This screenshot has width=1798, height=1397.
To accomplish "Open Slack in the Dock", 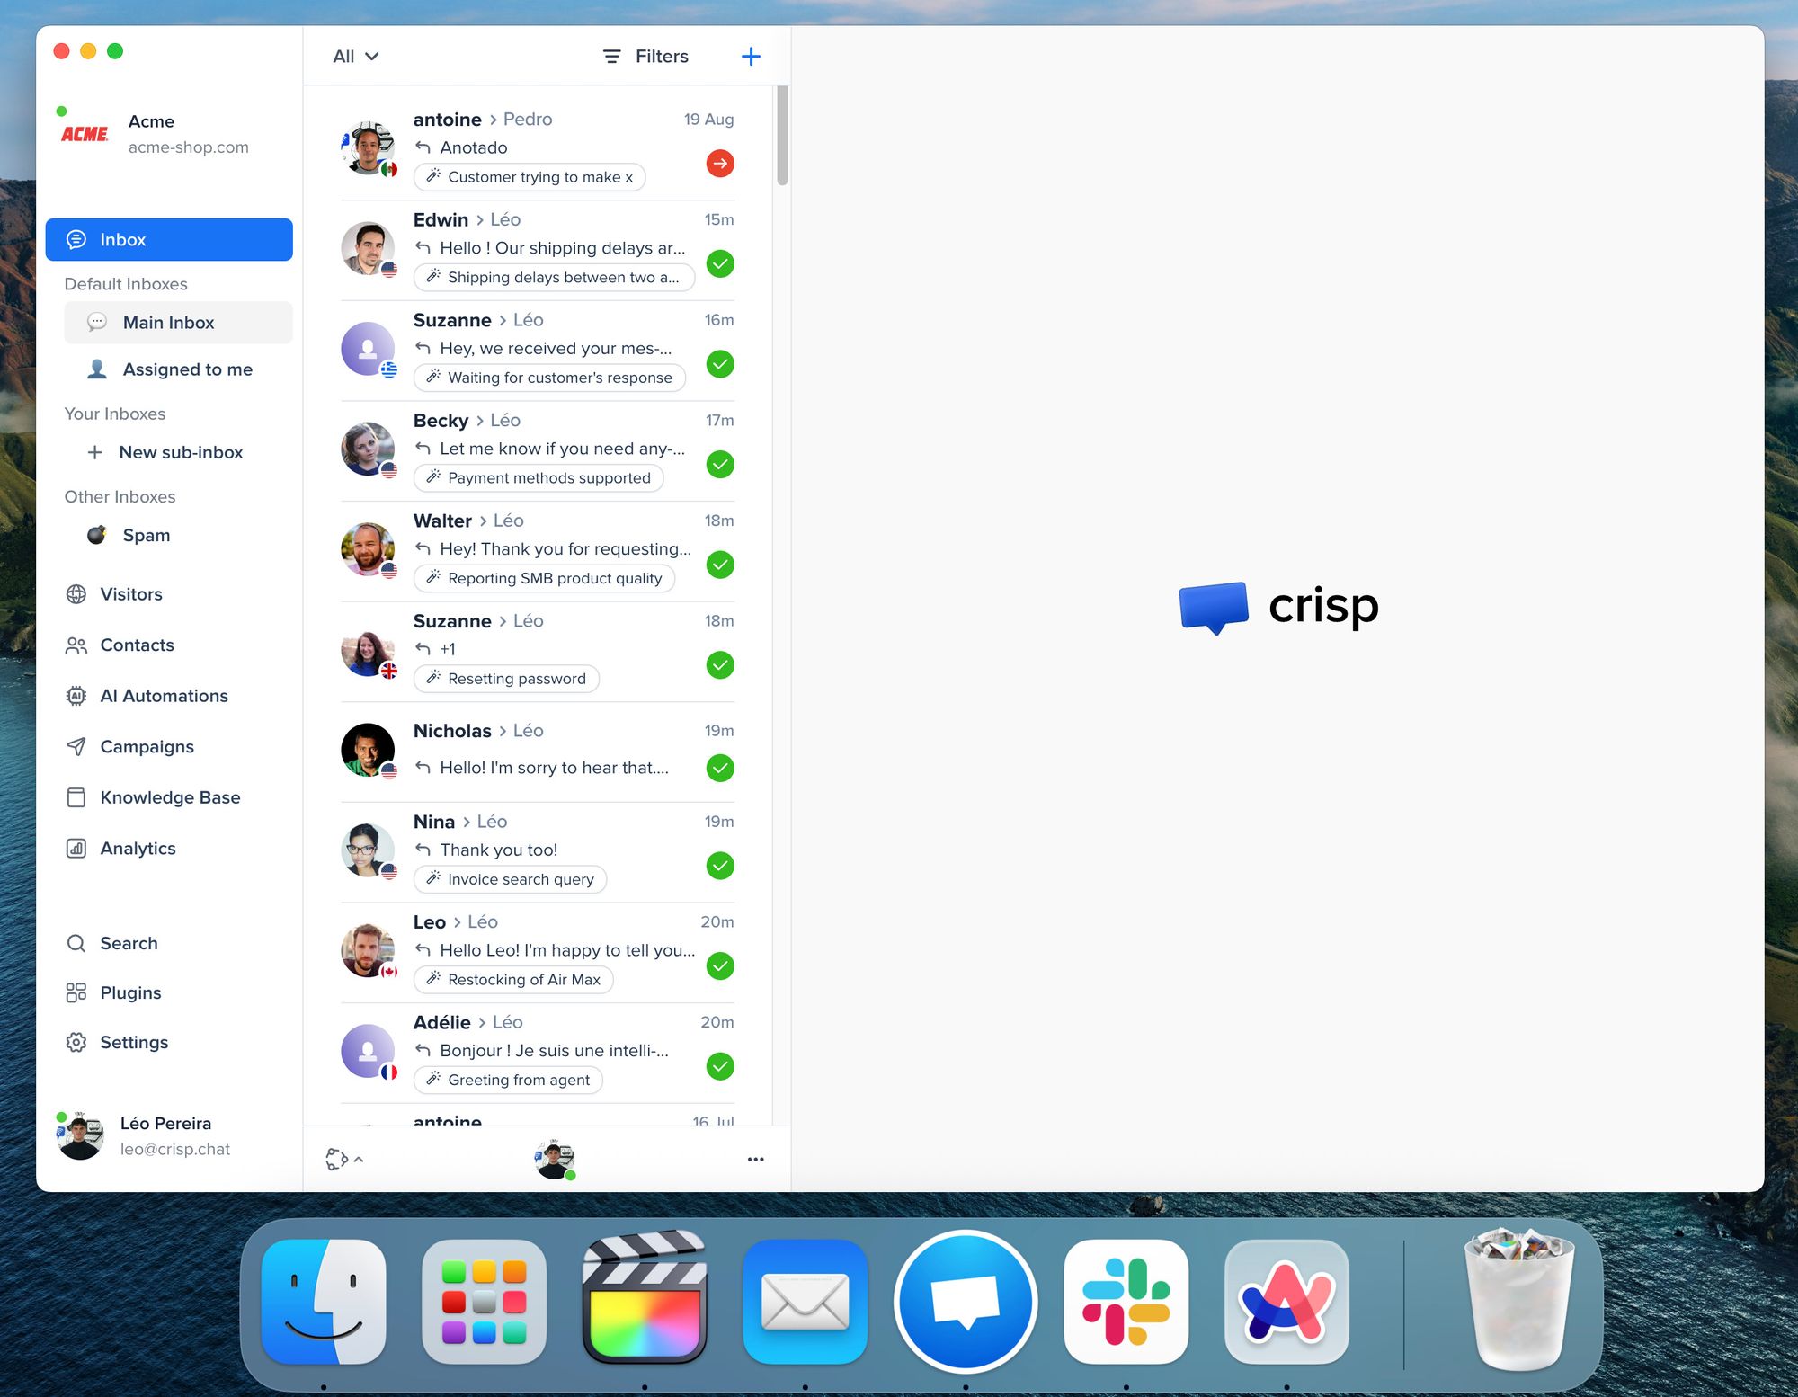I will (1126, 1302).
